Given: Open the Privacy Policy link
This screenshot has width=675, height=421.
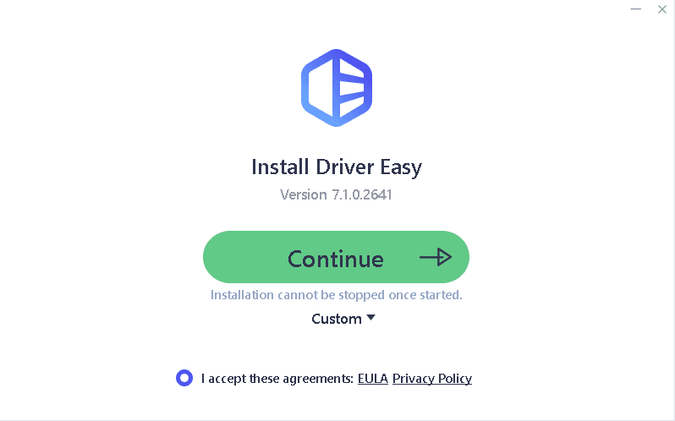Looking at the screenshot, I should tap(431, 379).
